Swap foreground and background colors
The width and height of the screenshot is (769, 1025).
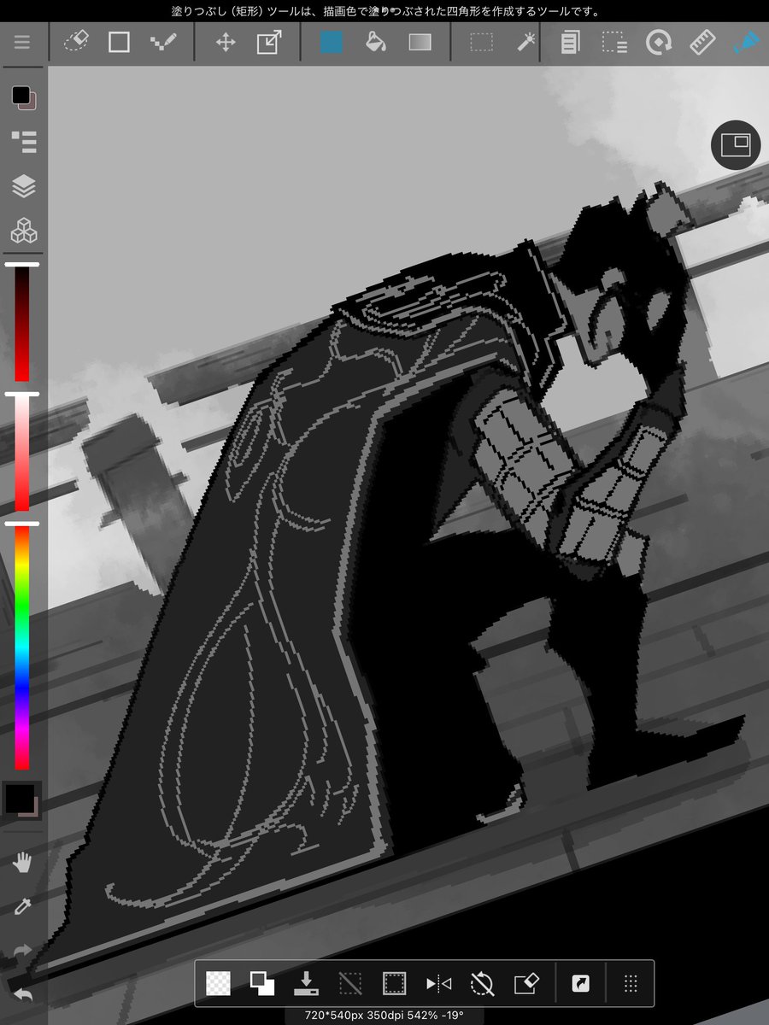click(x=262, y=984)
